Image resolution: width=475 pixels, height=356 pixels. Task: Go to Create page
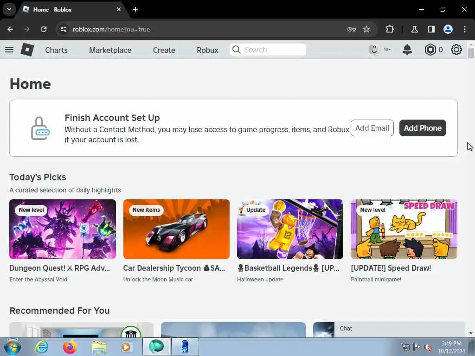pyautogui.click(x=164, y=50)
